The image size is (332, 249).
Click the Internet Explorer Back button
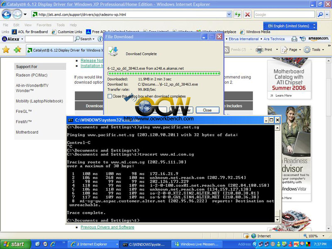coord(7,15)
